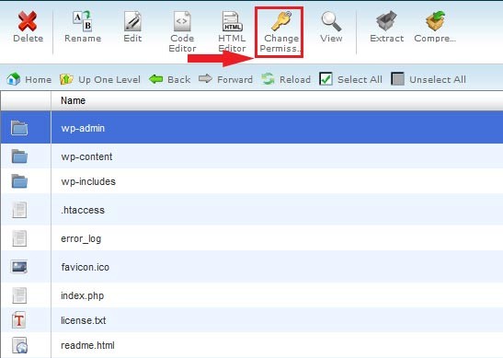Select the readme.html file name
Image resolution: width=503 pixels, height=358 pixels.
pyautogui.click(x=87, y=345)
